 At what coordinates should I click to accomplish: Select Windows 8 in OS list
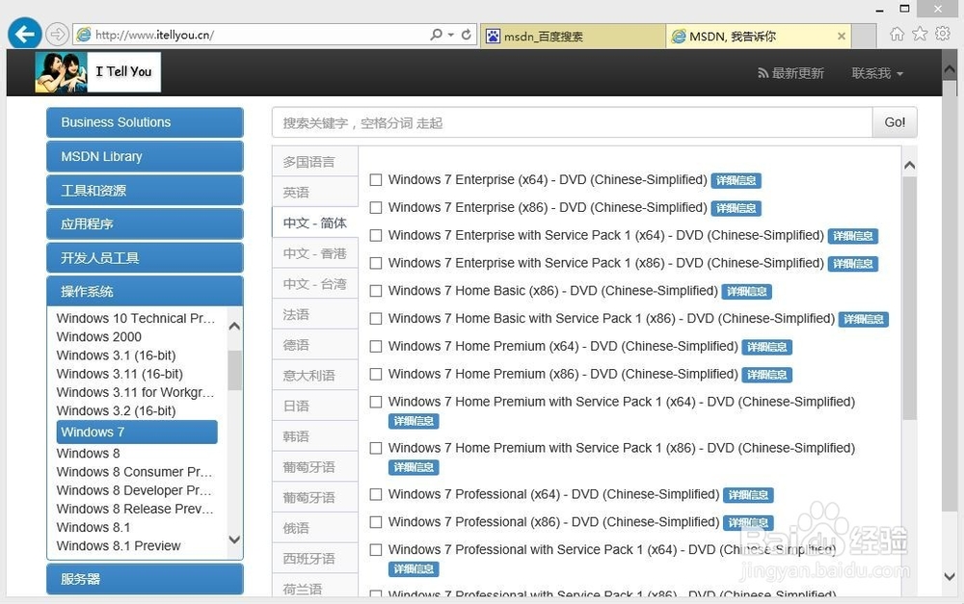tap(88, 454)
